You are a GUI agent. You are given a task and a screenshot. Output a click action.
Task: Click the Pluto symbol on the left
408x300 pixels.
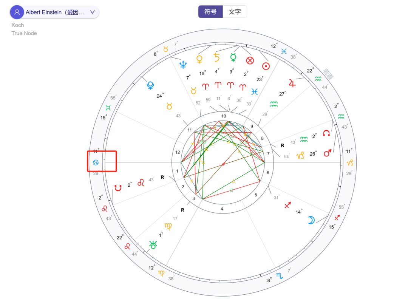click(150, 85)
